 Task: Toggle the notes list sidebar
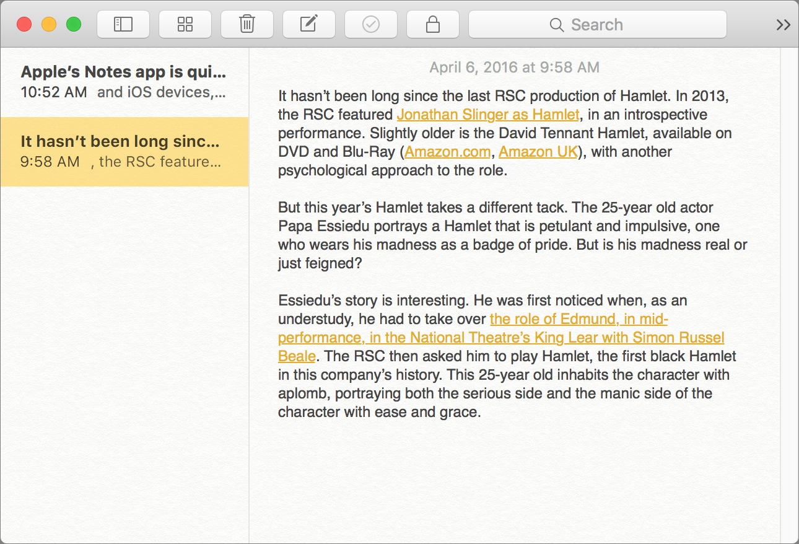point(123,24)
